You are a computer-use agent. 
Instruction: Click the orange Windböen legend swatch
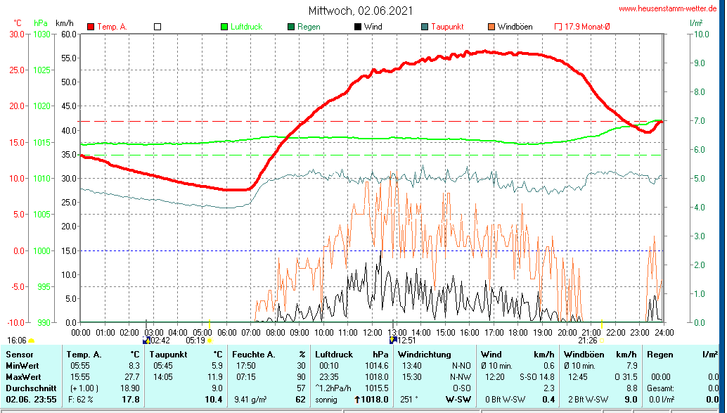(x=491, y=27)
